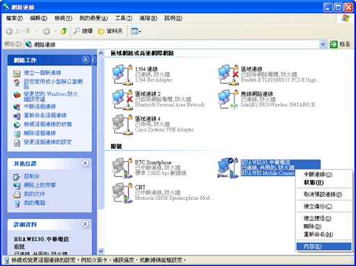
Task: Click the home network setup icon
Action: [17, 82]
